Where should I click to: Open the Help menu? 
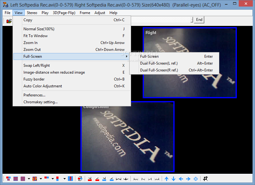tap(113, 13)
